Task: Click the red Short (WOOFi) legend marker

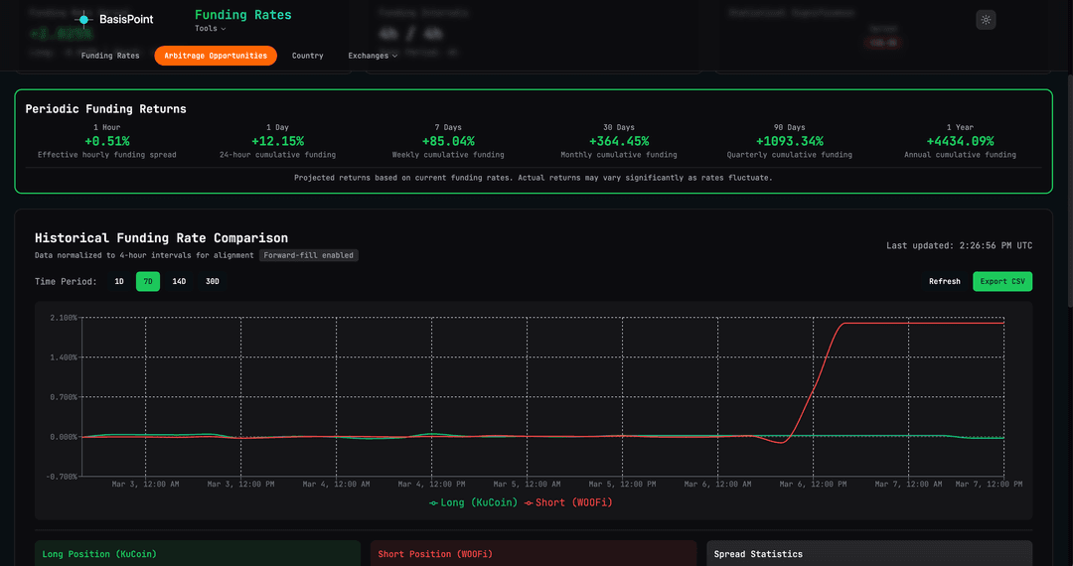Action: coord(529,502)
